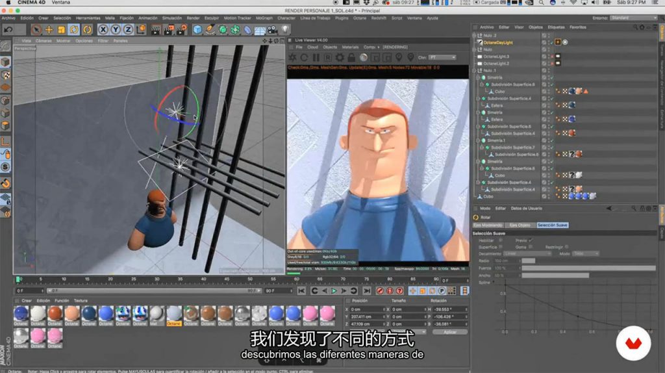The image size is (665, 373).
Task: Open the Octane menu
Action: [360, 18]
